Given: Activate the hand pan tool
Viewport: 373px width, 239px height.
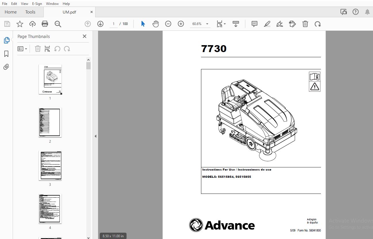Looking at the screenshot, I should (x=156, y=24).
